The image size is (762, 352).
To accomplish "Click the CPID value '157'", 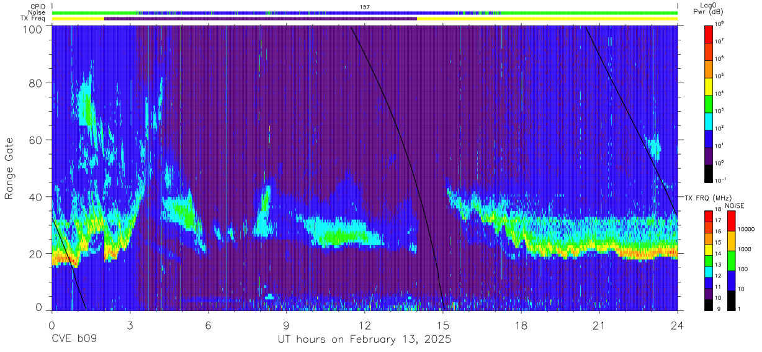I will pyautogui.click(x=365, y=6).
